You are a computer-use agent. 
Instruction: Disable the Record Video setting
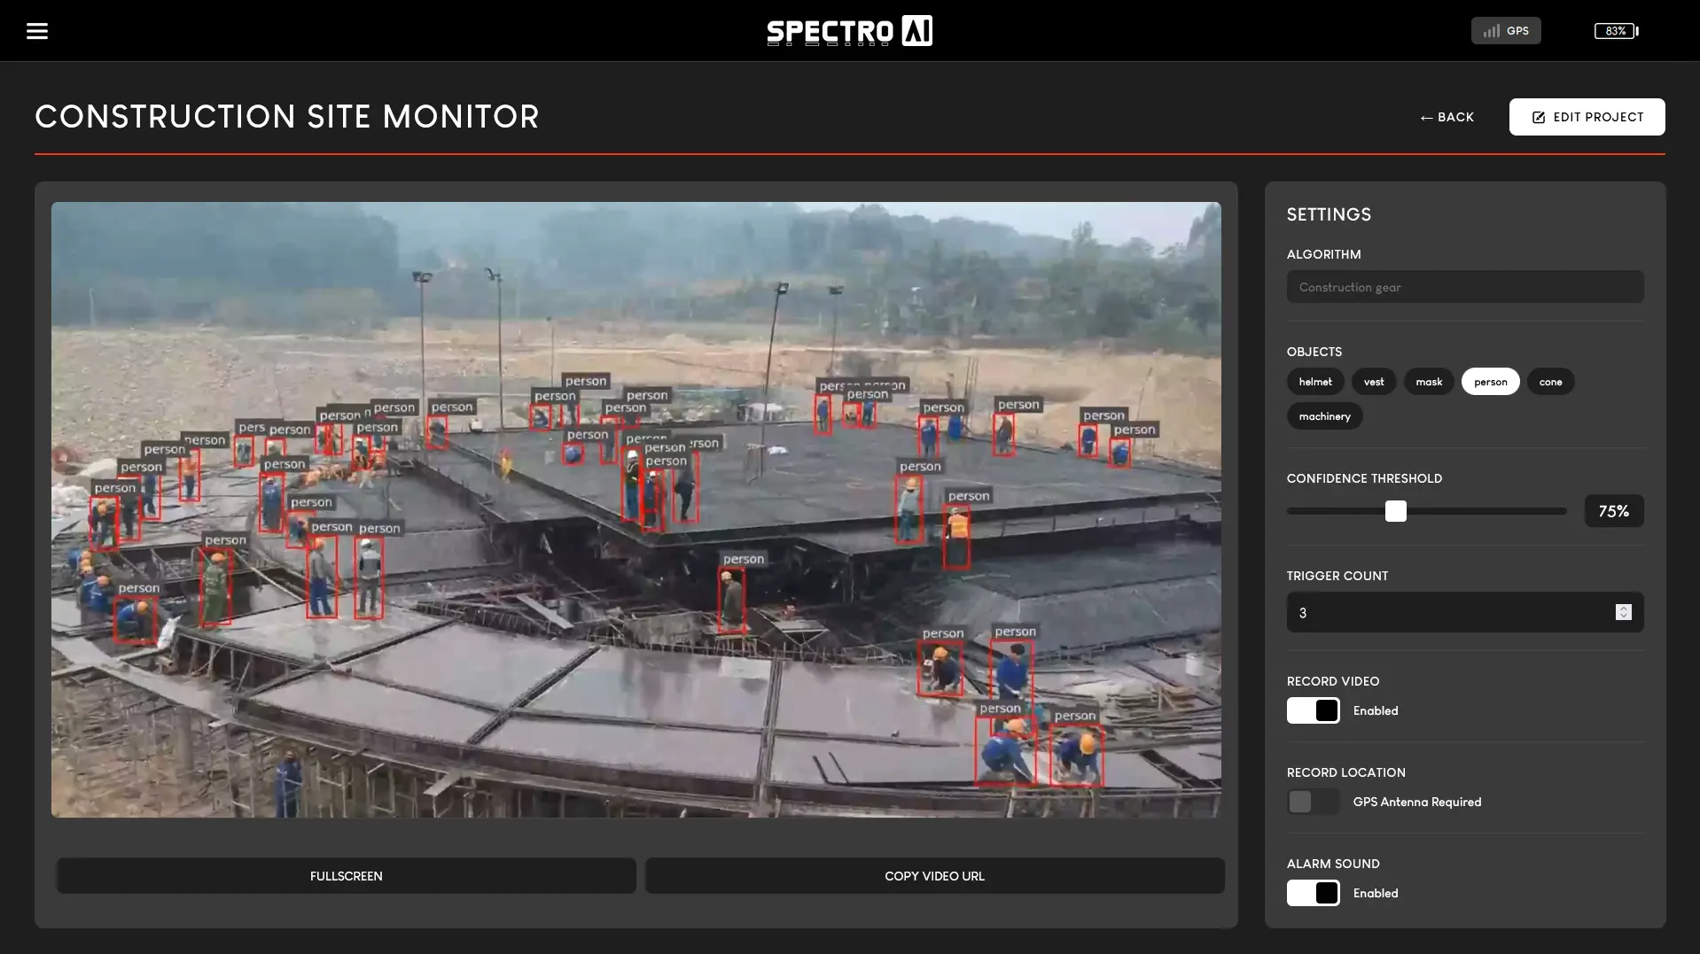1313,710
